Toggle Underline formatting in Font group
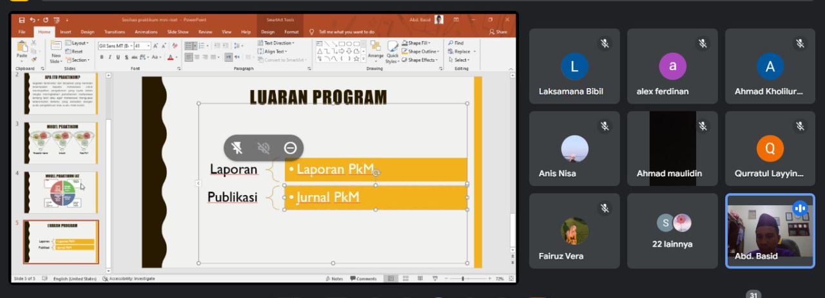Image resolution: width=825 pixels, height=298 pixels. tap(117, 57)
